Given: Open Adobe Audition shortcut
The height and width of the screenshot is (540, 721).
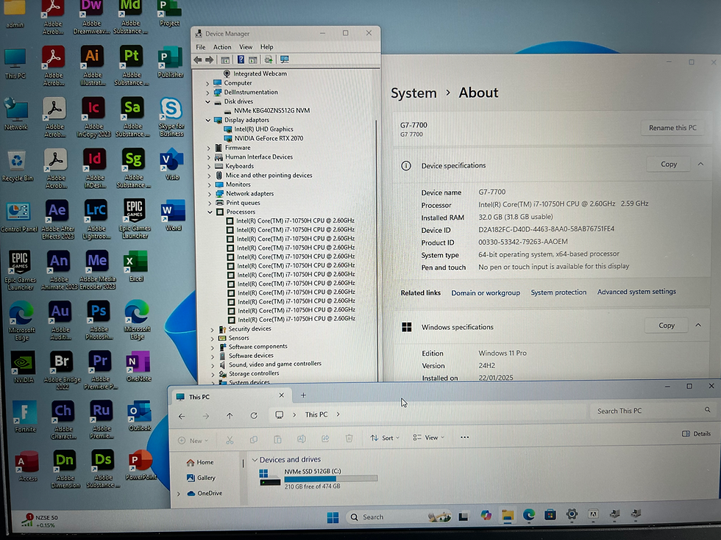Looking at the screenshot, I should [60, 320].
